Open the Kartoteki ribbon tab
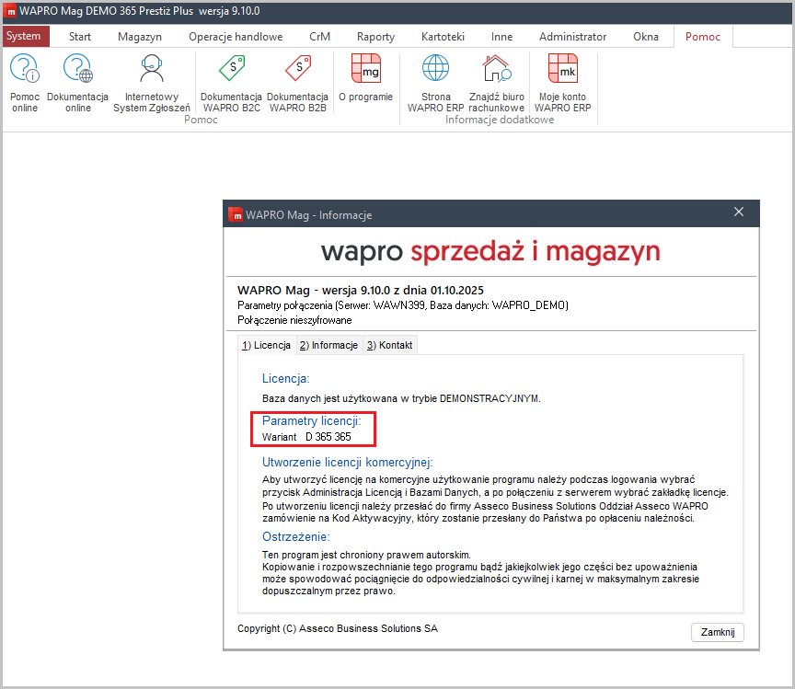The height and width of the screenshot is (689, 795). click(x=443, y=36)
